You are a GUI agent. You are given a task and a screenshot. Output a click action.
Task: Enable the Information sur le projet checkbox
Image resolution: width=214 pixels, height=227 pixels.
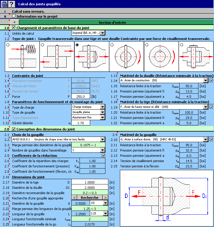click(14, 16)
